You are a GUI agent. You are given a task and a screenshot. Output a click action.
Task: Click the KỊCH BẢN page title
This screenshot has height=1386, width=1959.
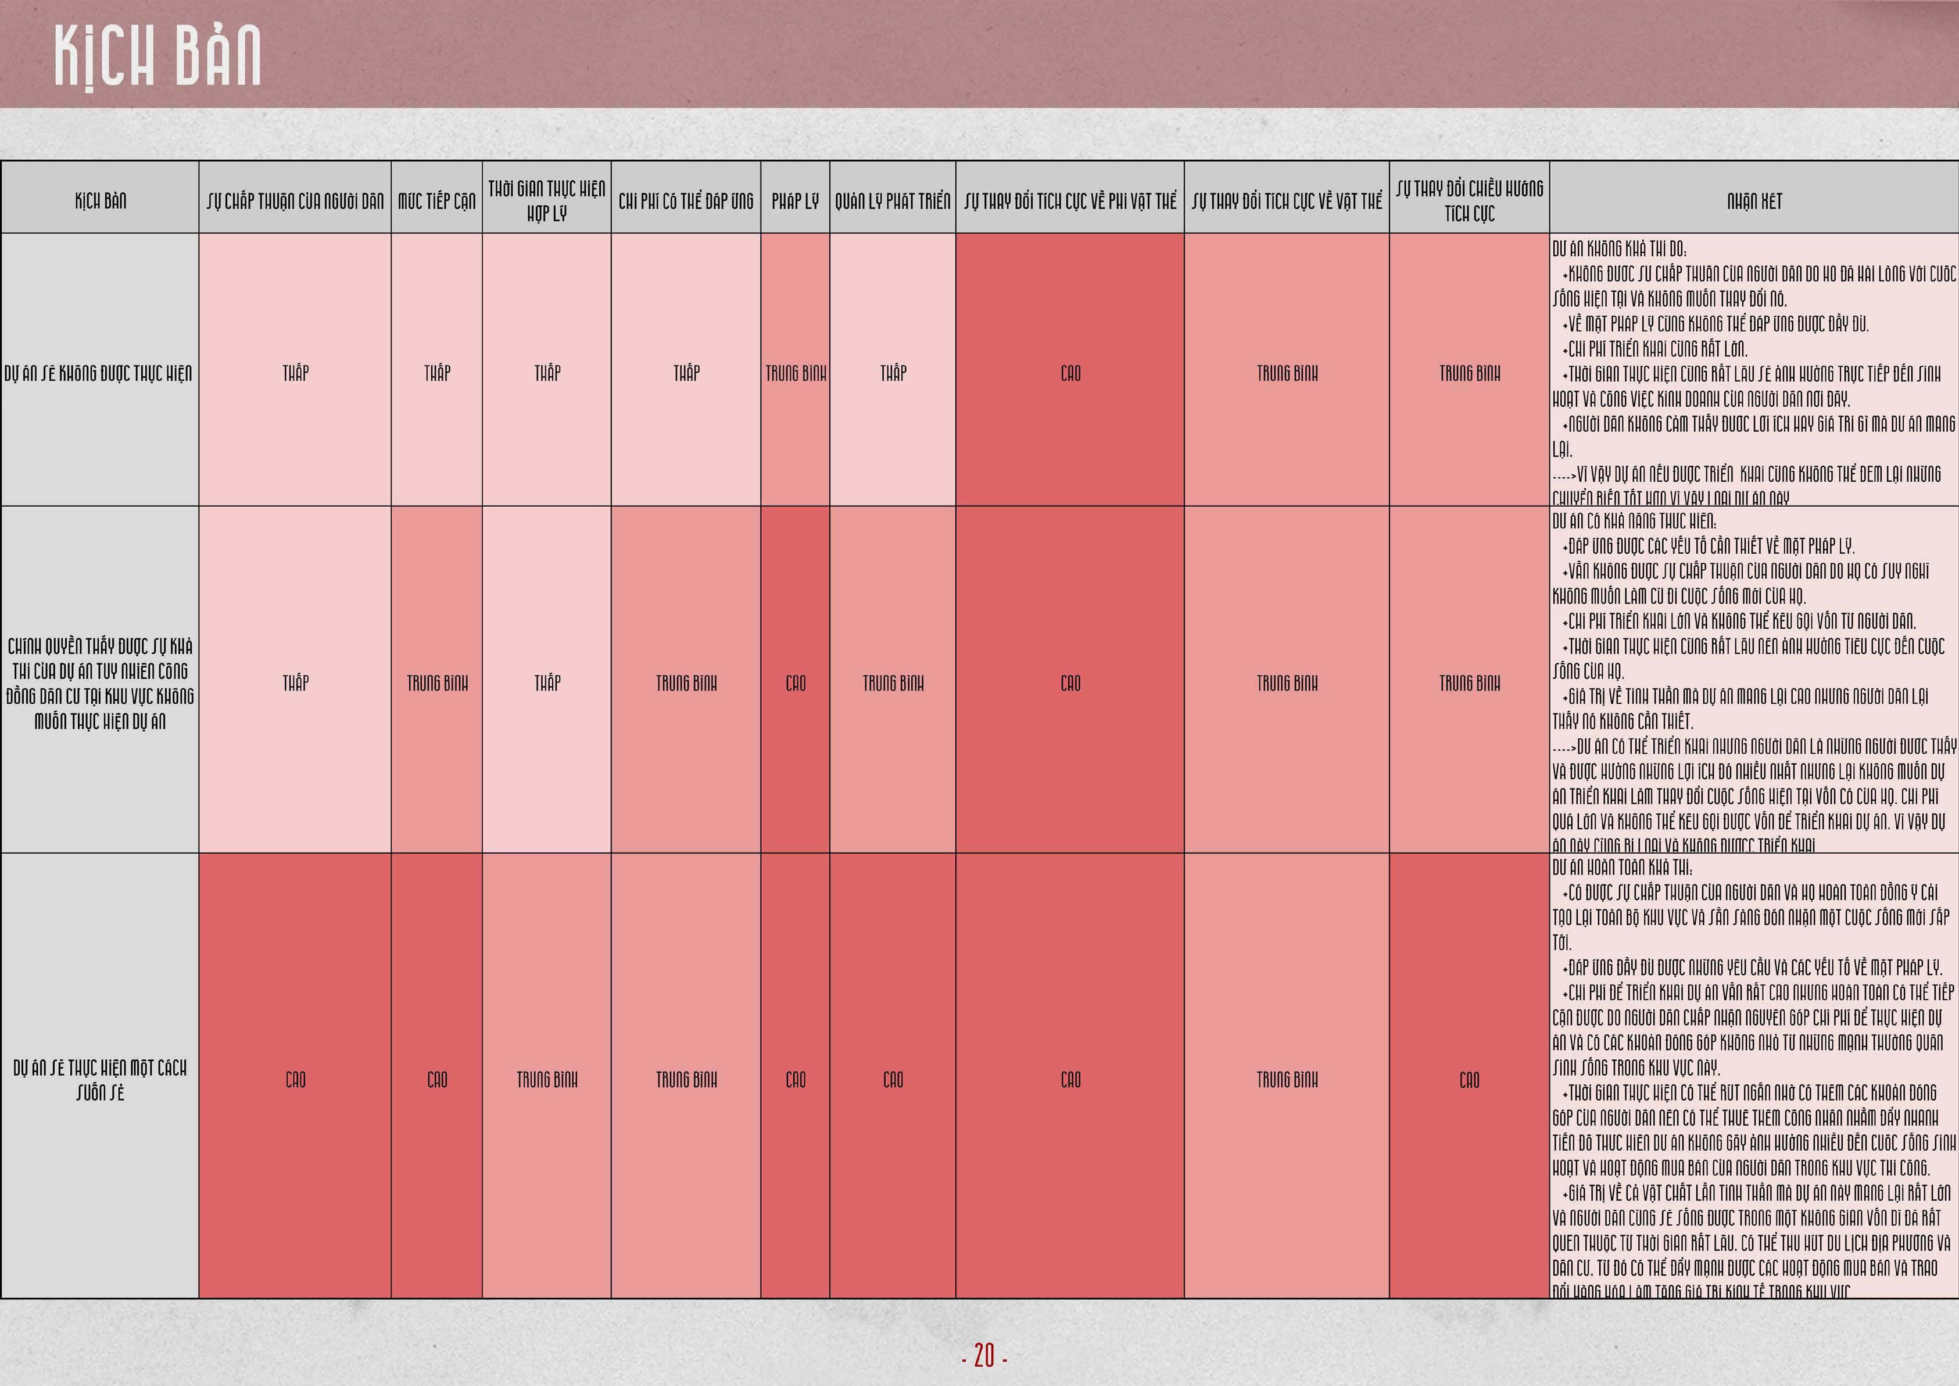click(157, 55)
